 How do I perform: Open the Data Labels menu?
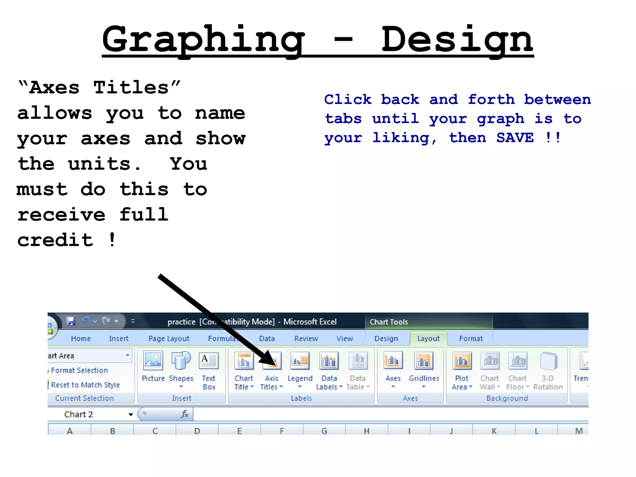pos(329,370)
